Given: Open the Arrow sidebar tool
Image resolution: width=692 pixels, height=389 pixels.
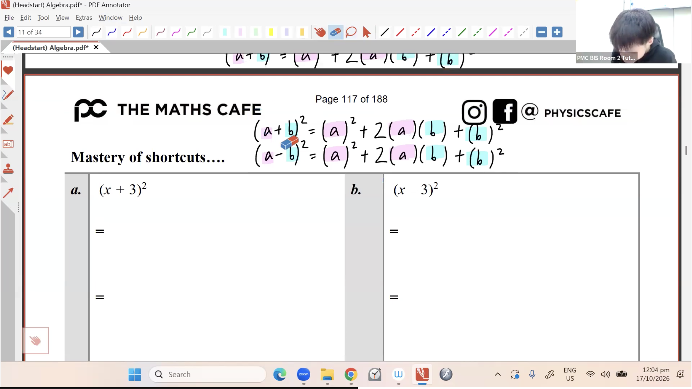Looking at the screenshot, I should 8,193.
